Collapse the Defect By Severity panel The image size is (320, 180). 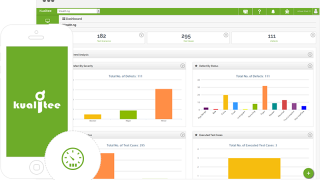[182, 65]
